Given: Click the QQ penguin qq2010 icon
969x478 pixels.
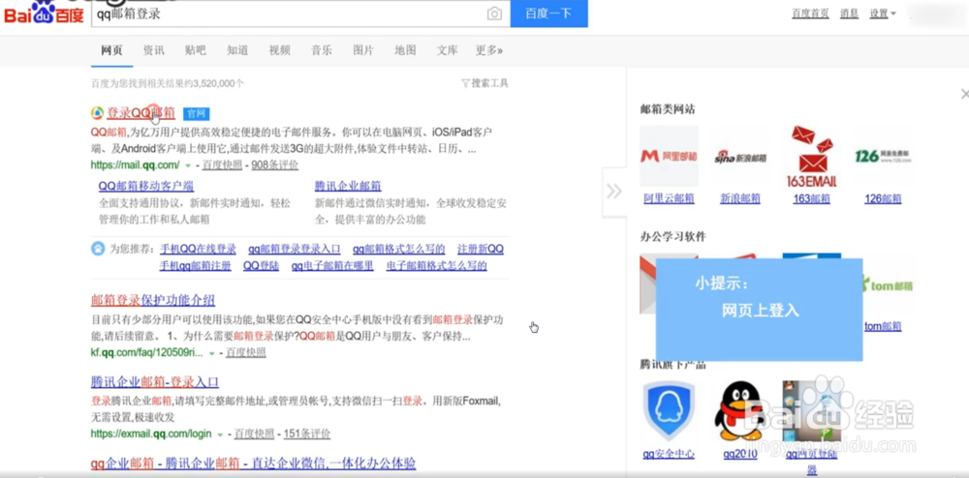Looking at the screenshot, I should 739,411.
